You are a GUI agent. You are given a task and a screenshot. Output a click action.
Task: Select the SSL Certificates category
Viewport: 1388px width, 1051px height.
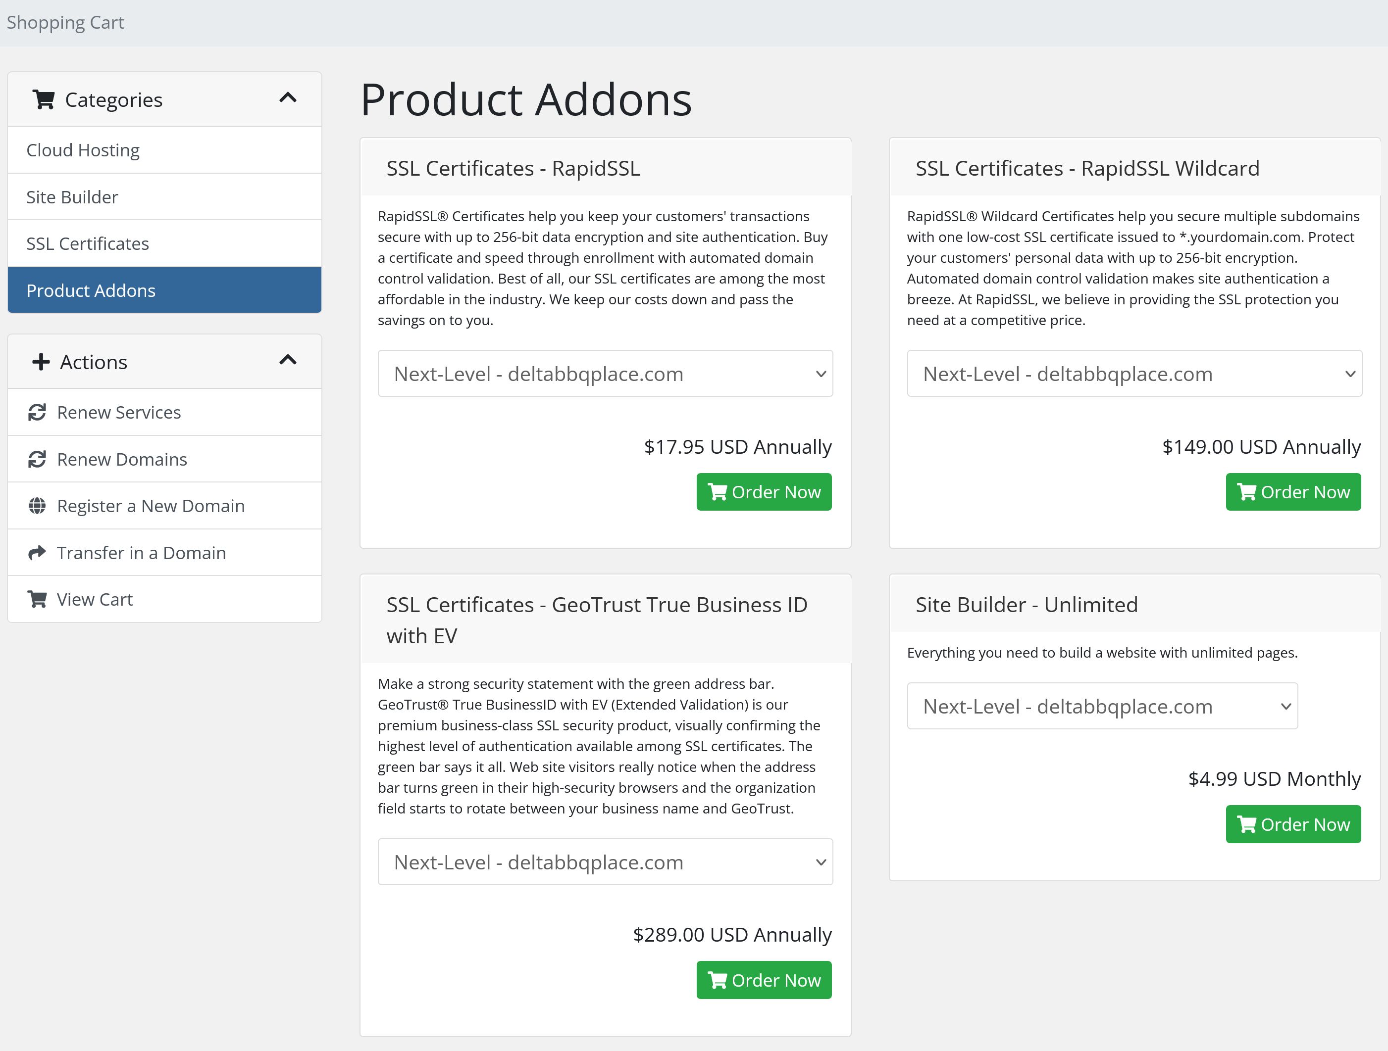[88, 243]
